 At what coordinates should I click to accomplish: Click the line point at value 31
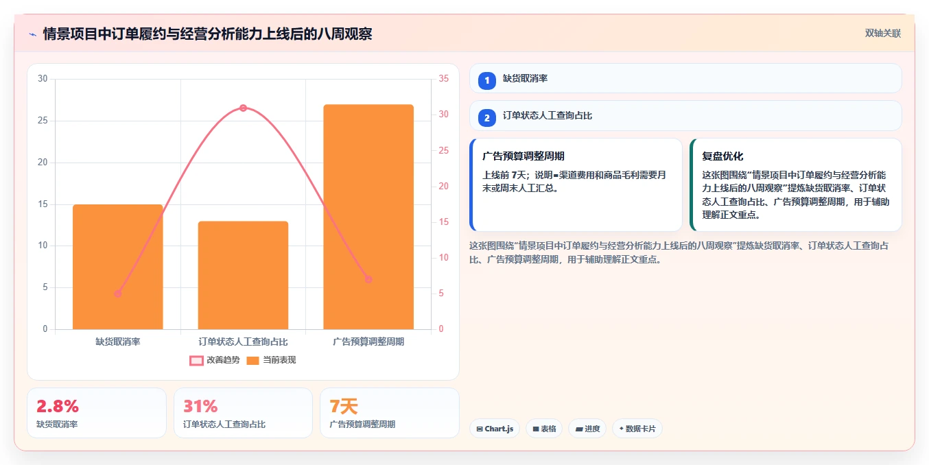pyautogui.click(x=243, y=108)
